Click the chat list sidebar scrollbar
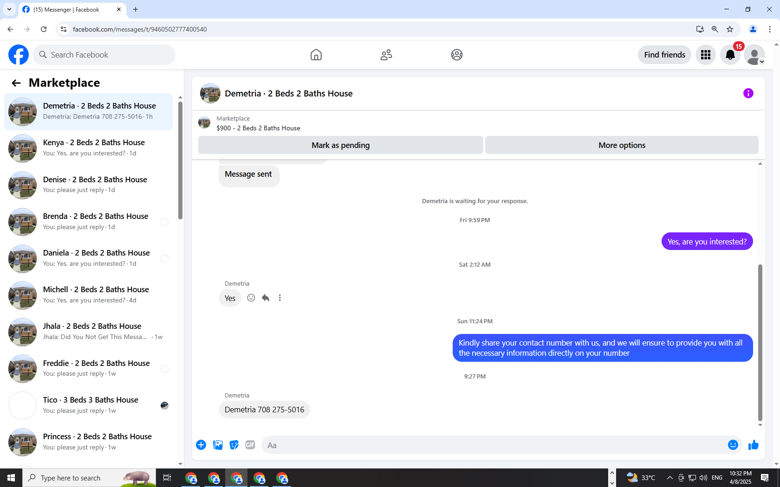780x487 pixels. pos(180,160)
